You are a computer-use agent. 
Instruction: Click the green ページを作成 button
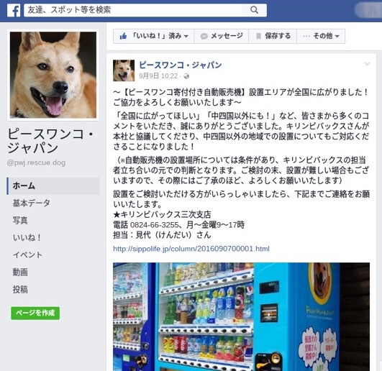pos(35,313)
